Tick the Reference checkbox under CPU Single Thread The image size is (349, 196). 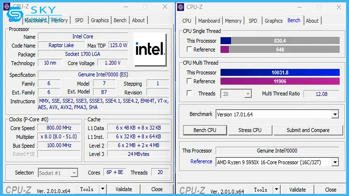pyautogui.click(x=189, y=50)
